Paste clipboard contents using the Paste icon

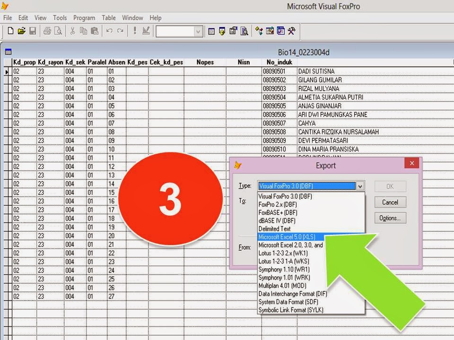[x=95, y=31]
